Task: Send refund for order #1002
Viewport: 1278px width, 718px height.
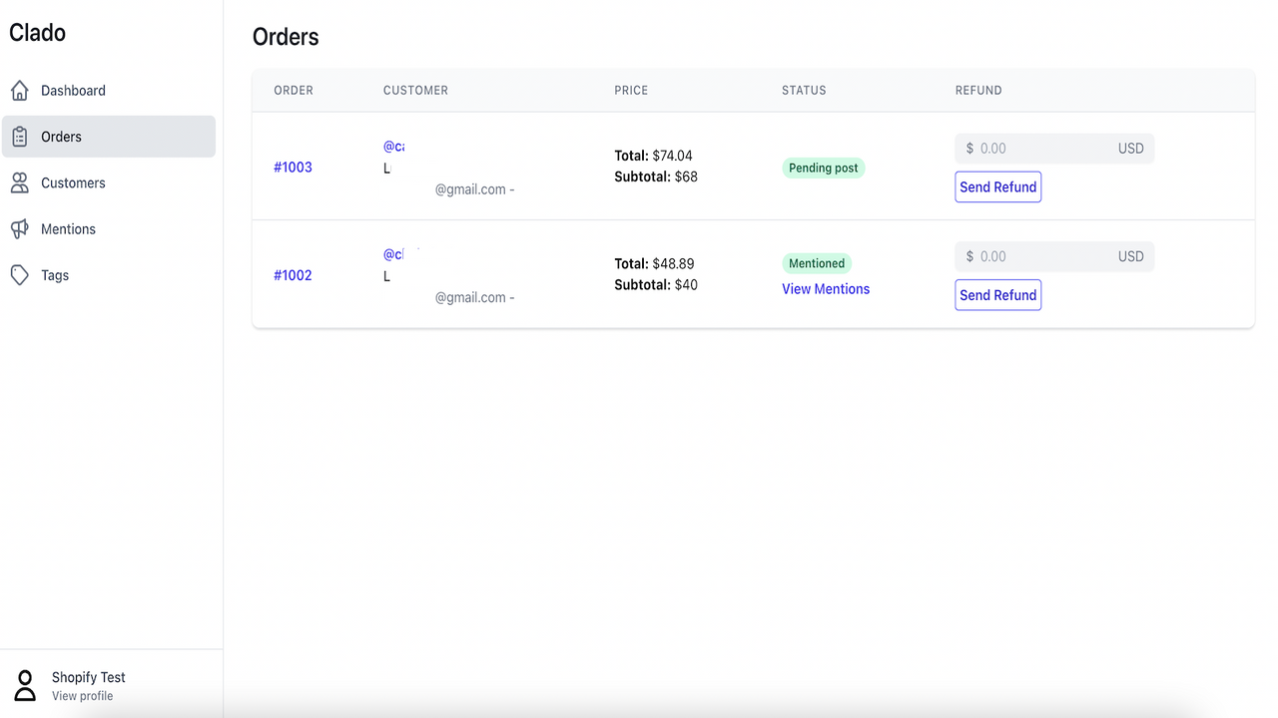Action: pyautogui.click(x=998, y=295)
